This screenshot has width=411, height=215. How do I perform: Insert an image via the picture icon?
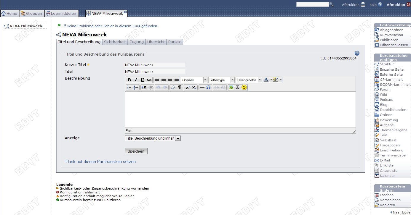231,88
